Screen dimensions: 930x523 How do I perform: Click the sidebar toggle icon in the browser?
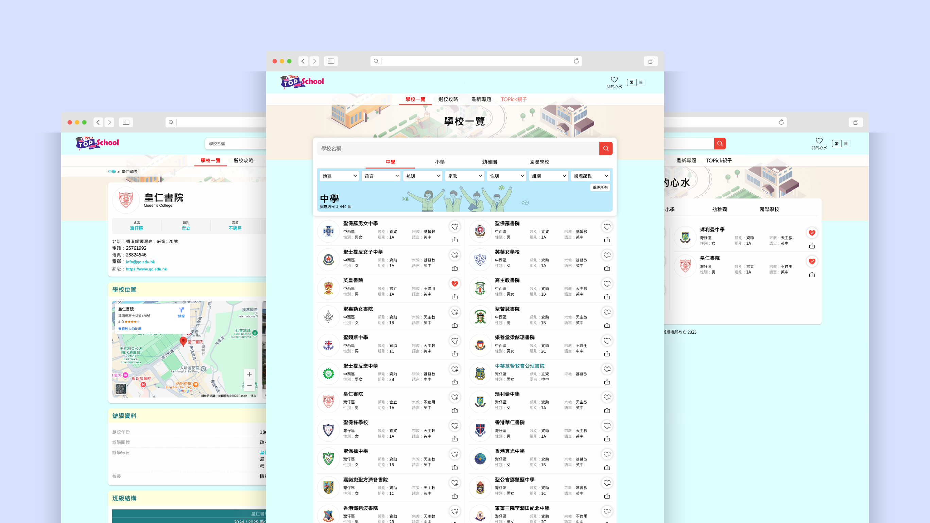331,61
